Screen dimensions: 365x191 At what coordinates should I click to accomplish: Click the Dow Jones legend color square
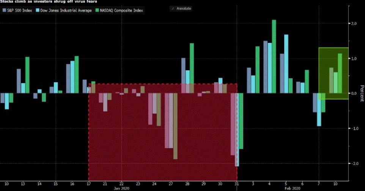pyautogui.click(x=38, y=11)
